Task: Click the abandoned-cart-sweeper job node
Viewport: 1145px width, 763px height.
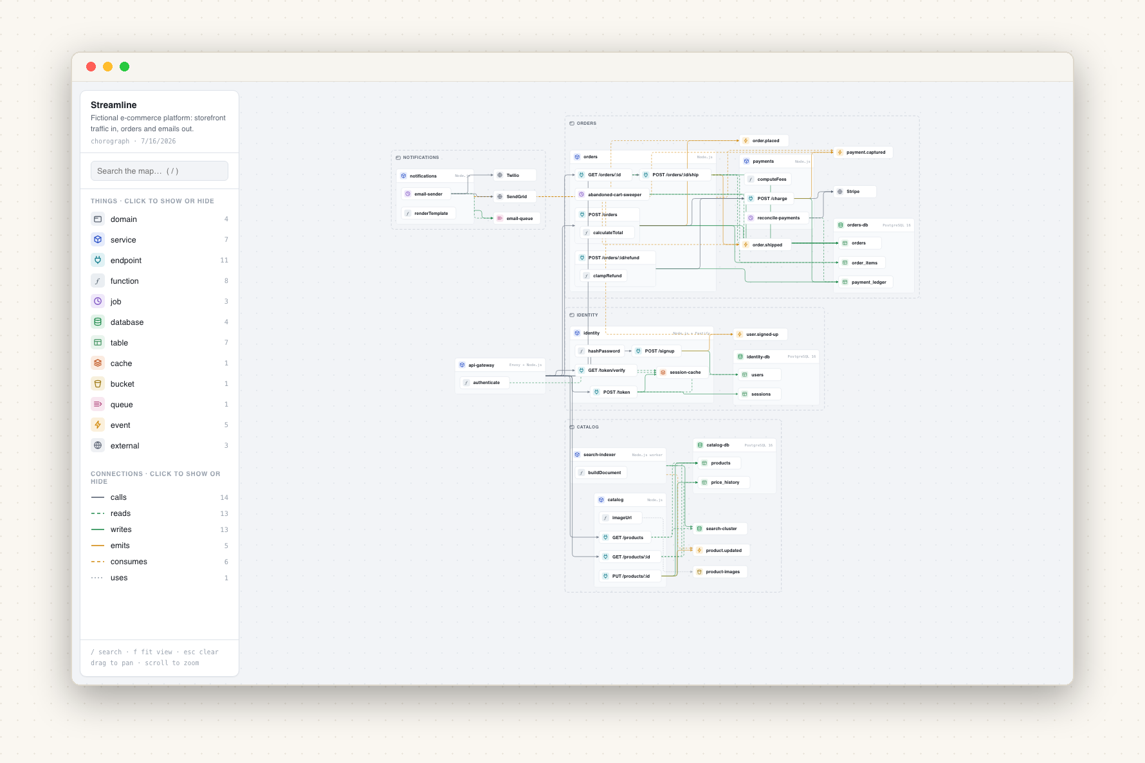Action: coord(612,194)
